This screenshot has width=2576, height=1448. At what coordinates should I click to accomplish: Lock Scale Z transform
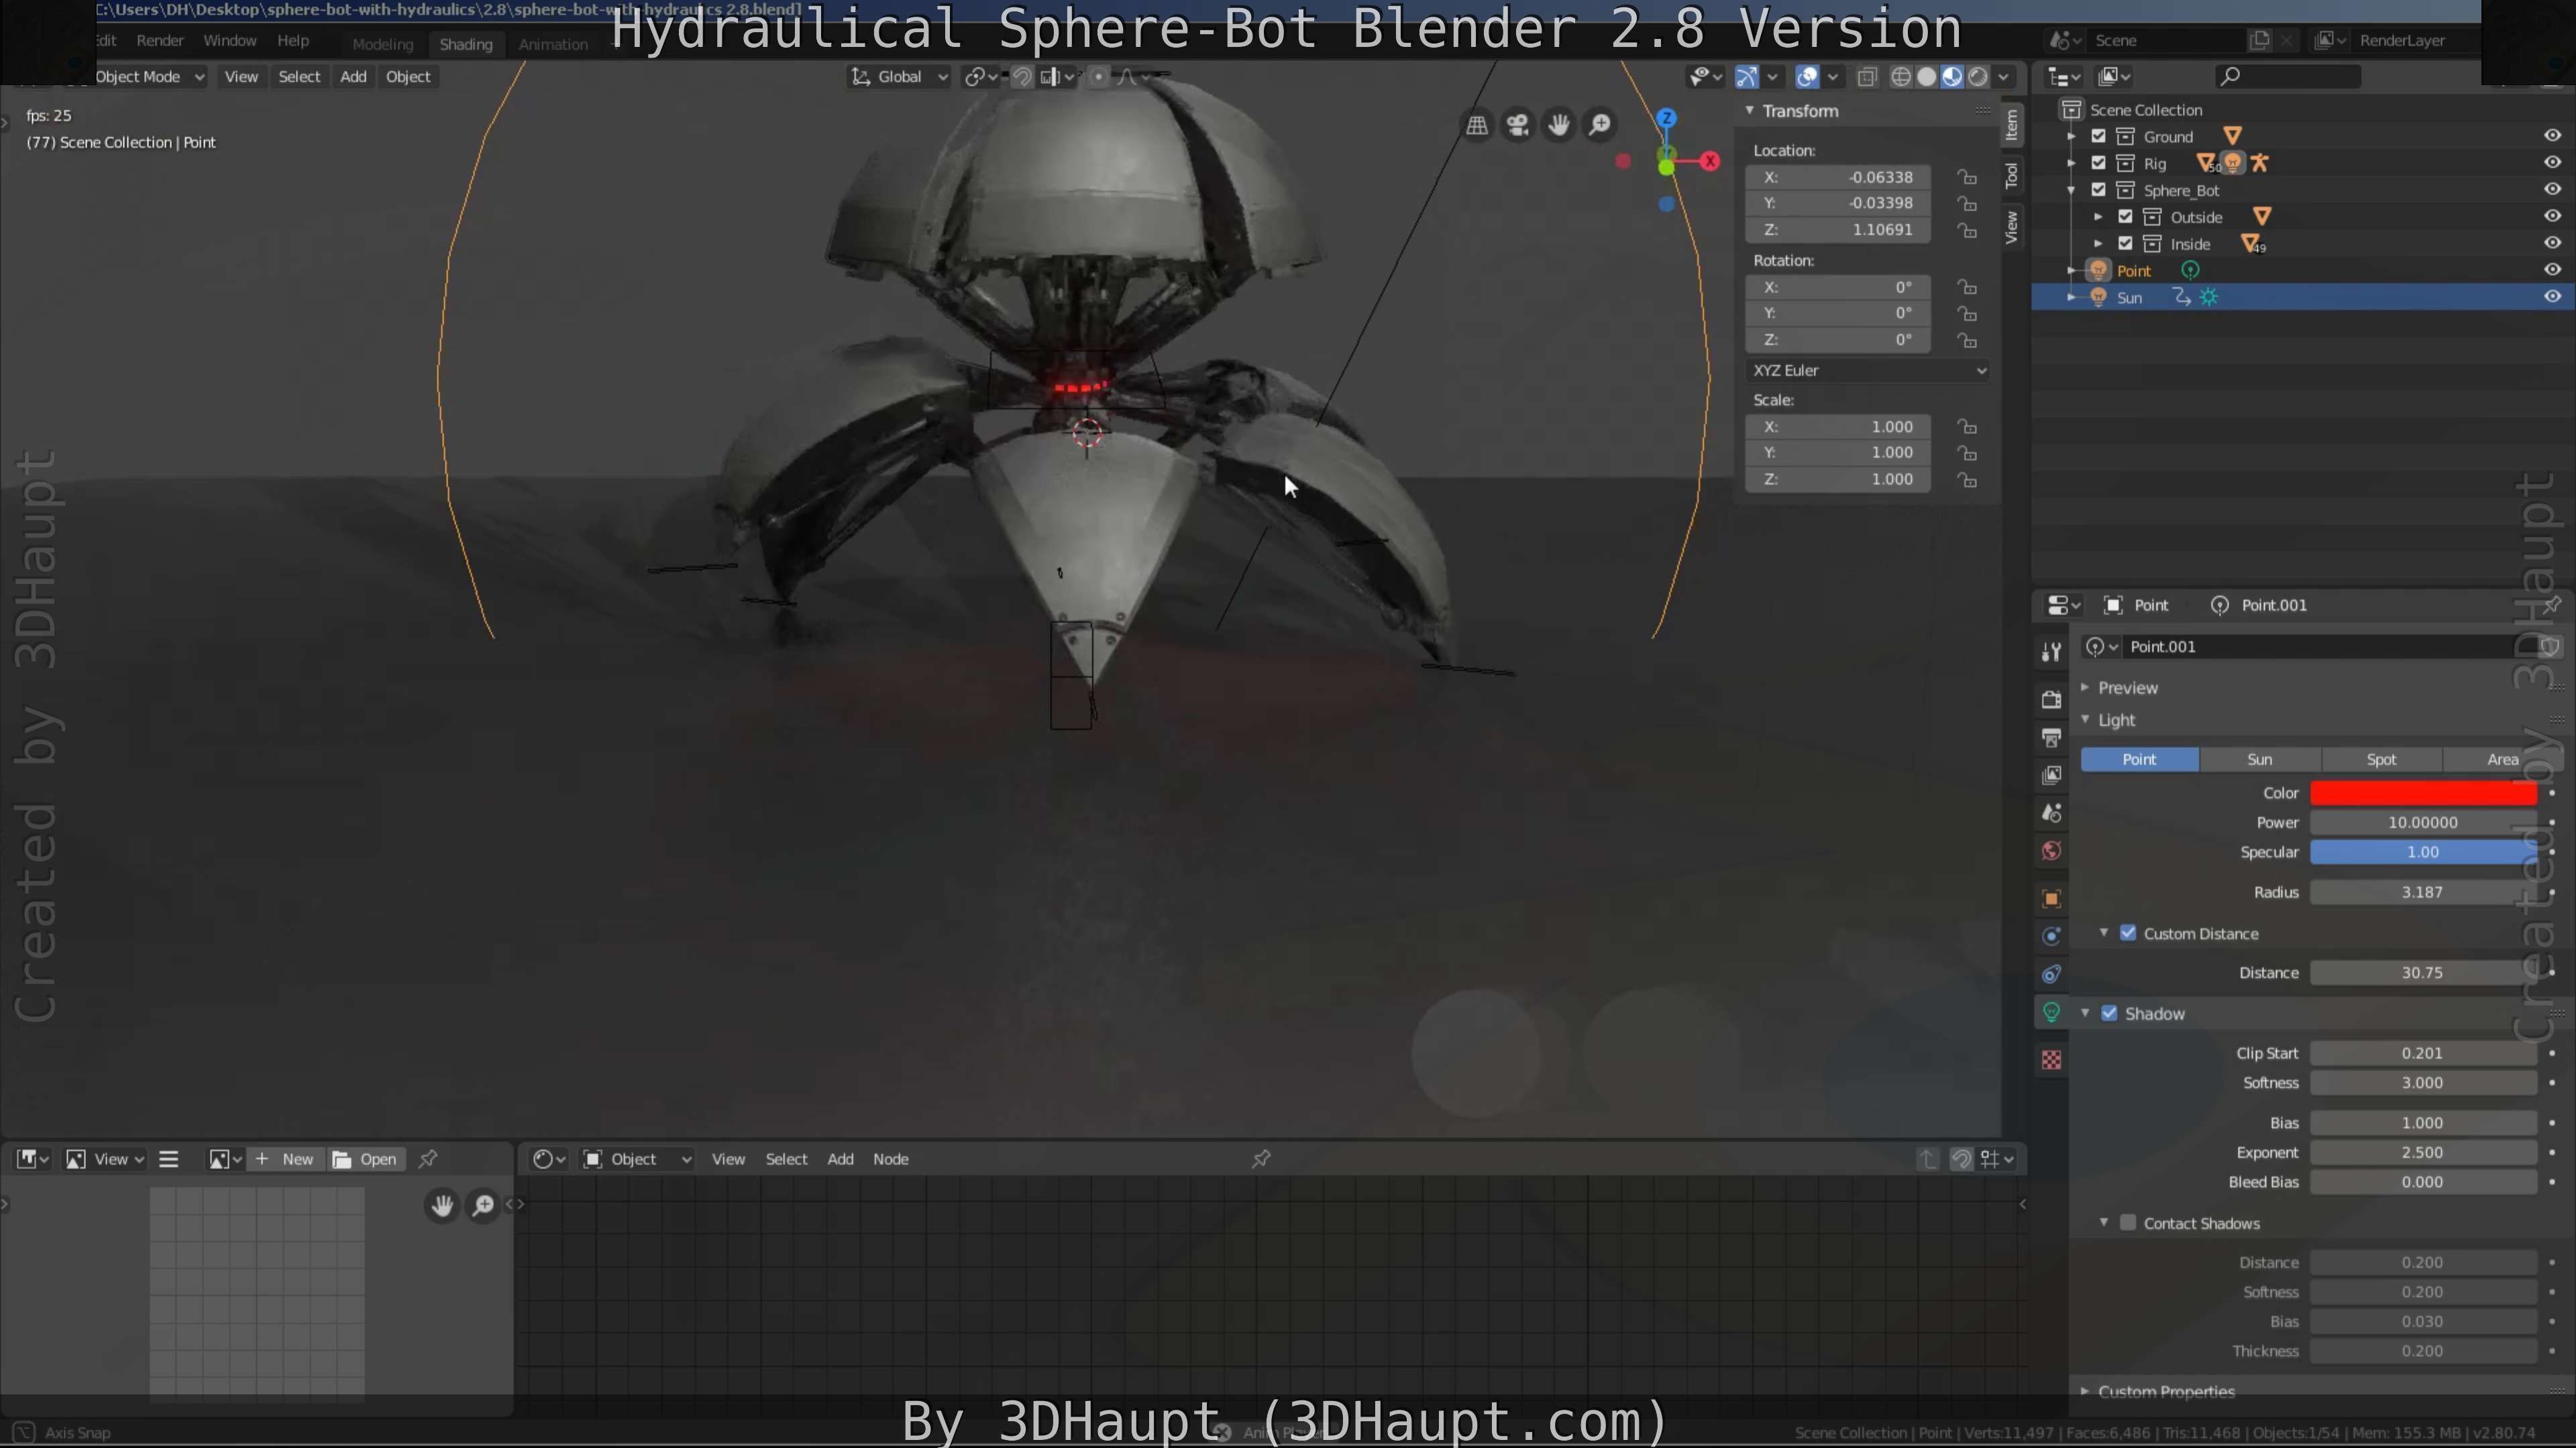pyautogui.click(x=1967, y=480)
